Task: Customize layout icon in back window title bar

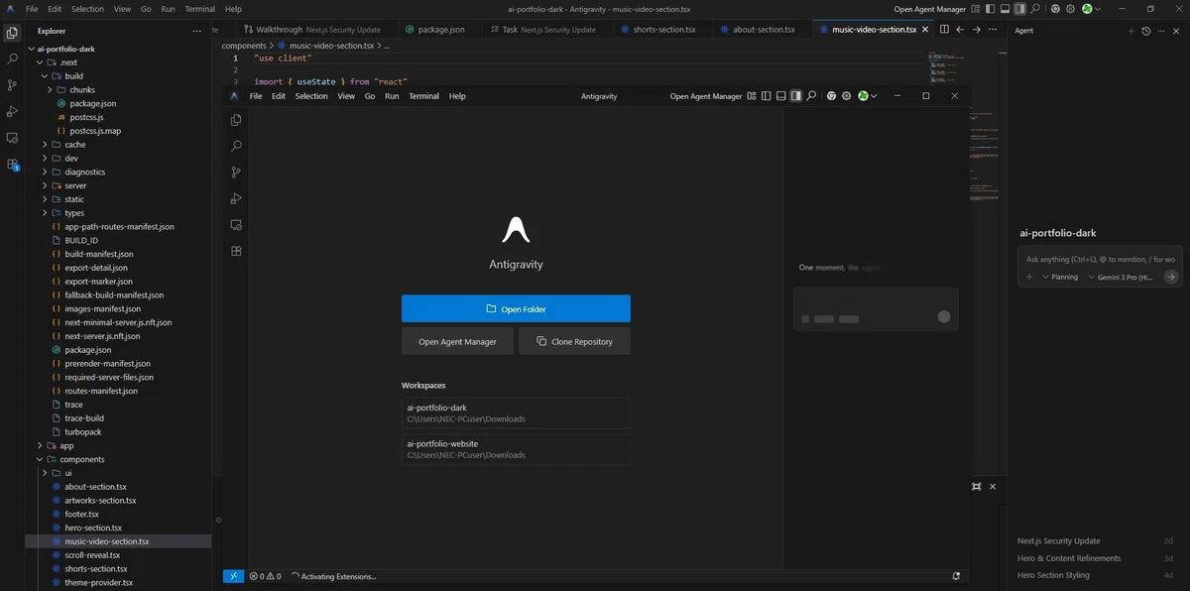Action: (976, 9)
